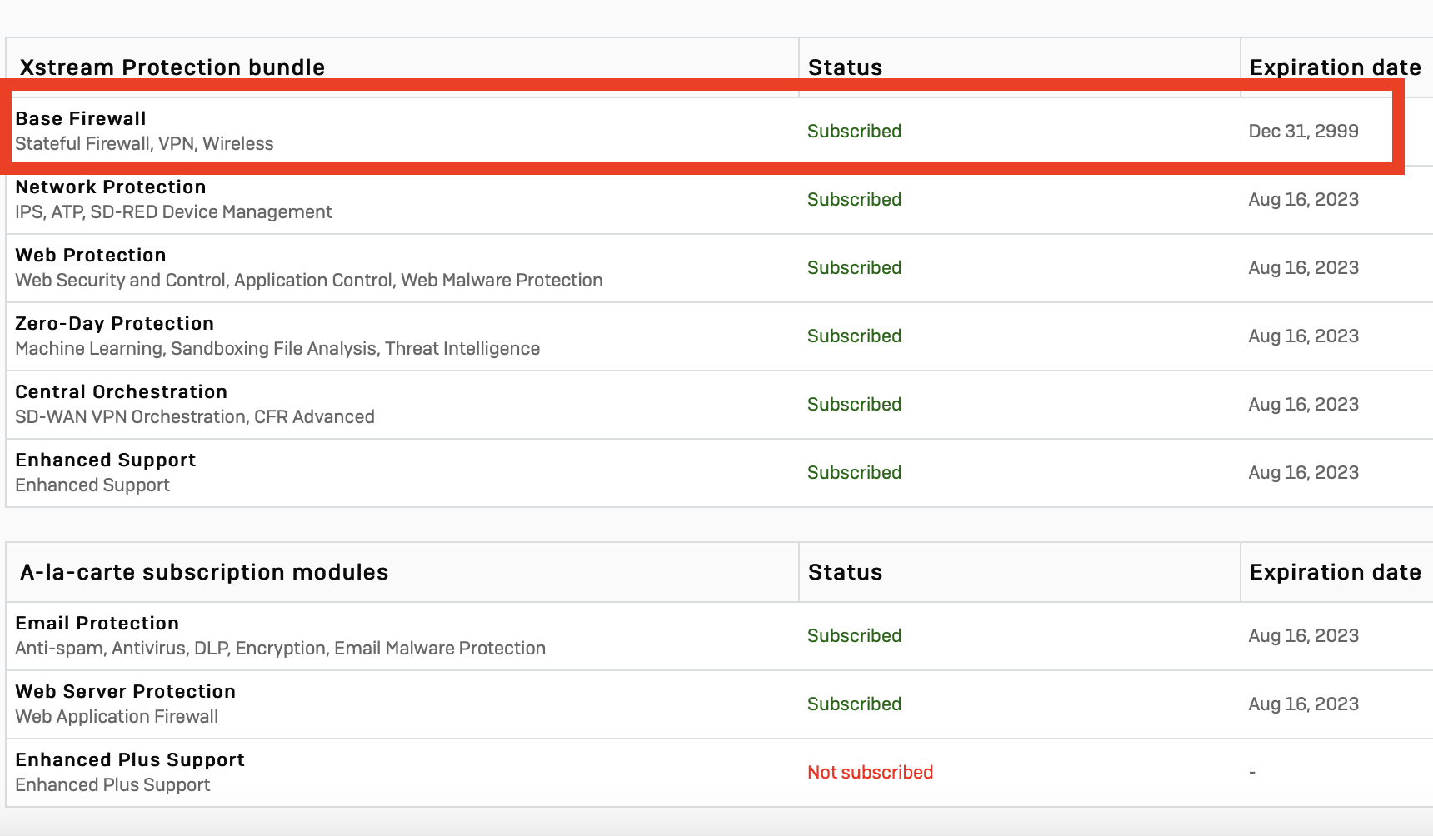Screen dimensions: 1433x836
Task: Click the Email Protection expiration date
Action: (1304, 635)
